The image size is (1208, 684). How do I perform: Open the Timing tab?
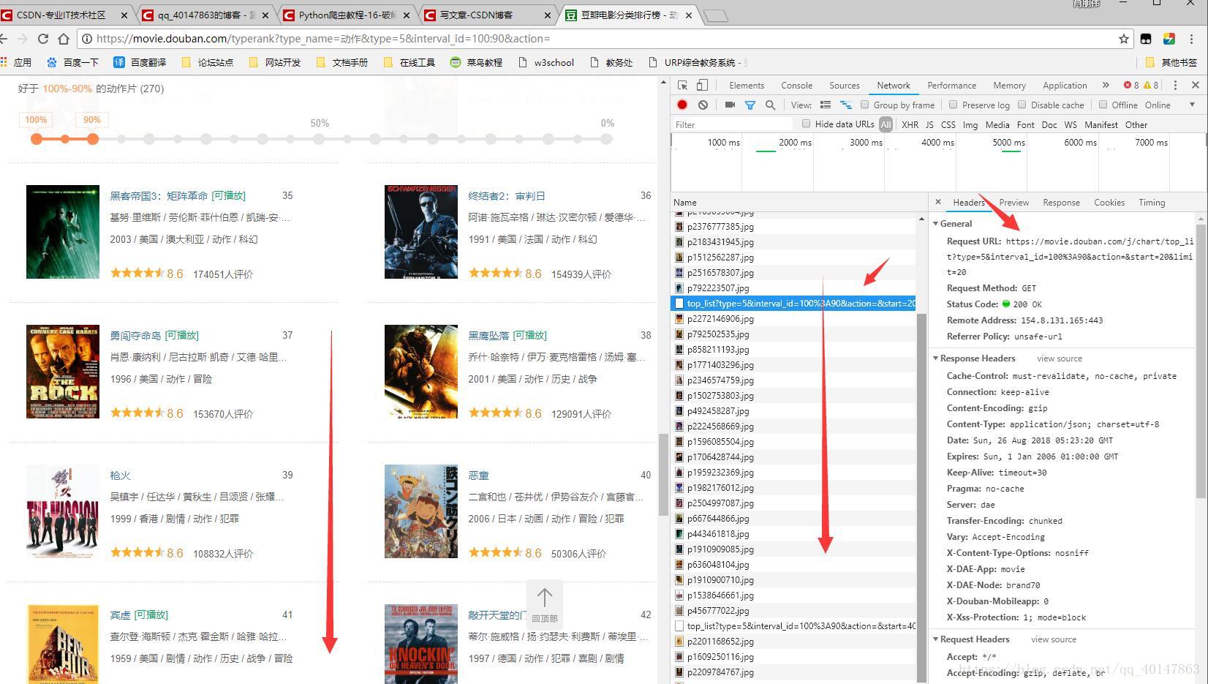(x=1152, y=202)
